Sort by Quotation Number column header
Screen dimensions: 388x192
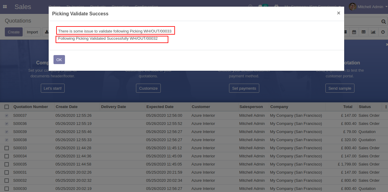[x=31, y=107]
